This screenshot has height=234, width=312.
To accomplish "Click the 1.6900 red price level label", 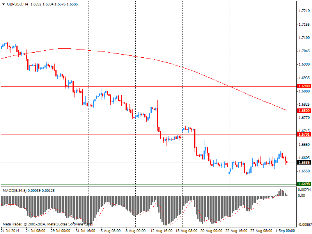I will 304,86.
